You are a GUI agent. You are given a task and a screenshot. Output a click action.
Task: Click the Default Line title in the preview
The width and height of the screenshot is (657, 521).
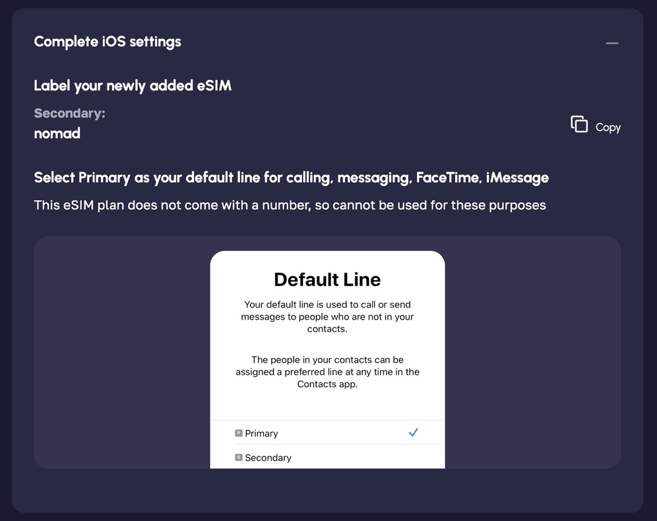[x=327, y=279]
